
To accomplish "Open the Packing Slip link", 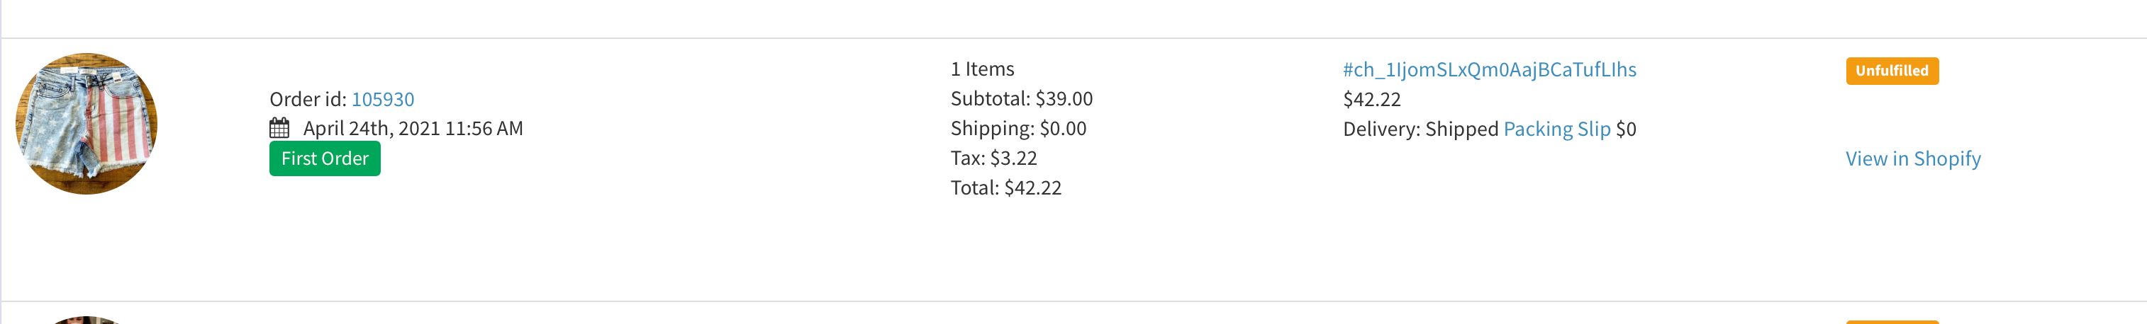I will pyautogui.click(x=1557, y=129).
